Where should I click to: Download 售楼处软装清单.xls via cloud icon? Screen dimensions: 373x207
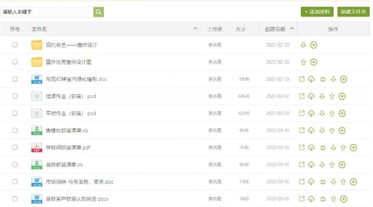[311, 130]
